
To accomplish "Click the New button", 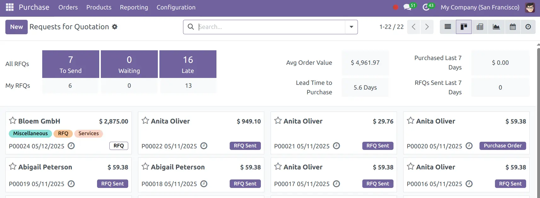I will pyautogui.click(x=16, y=27).
